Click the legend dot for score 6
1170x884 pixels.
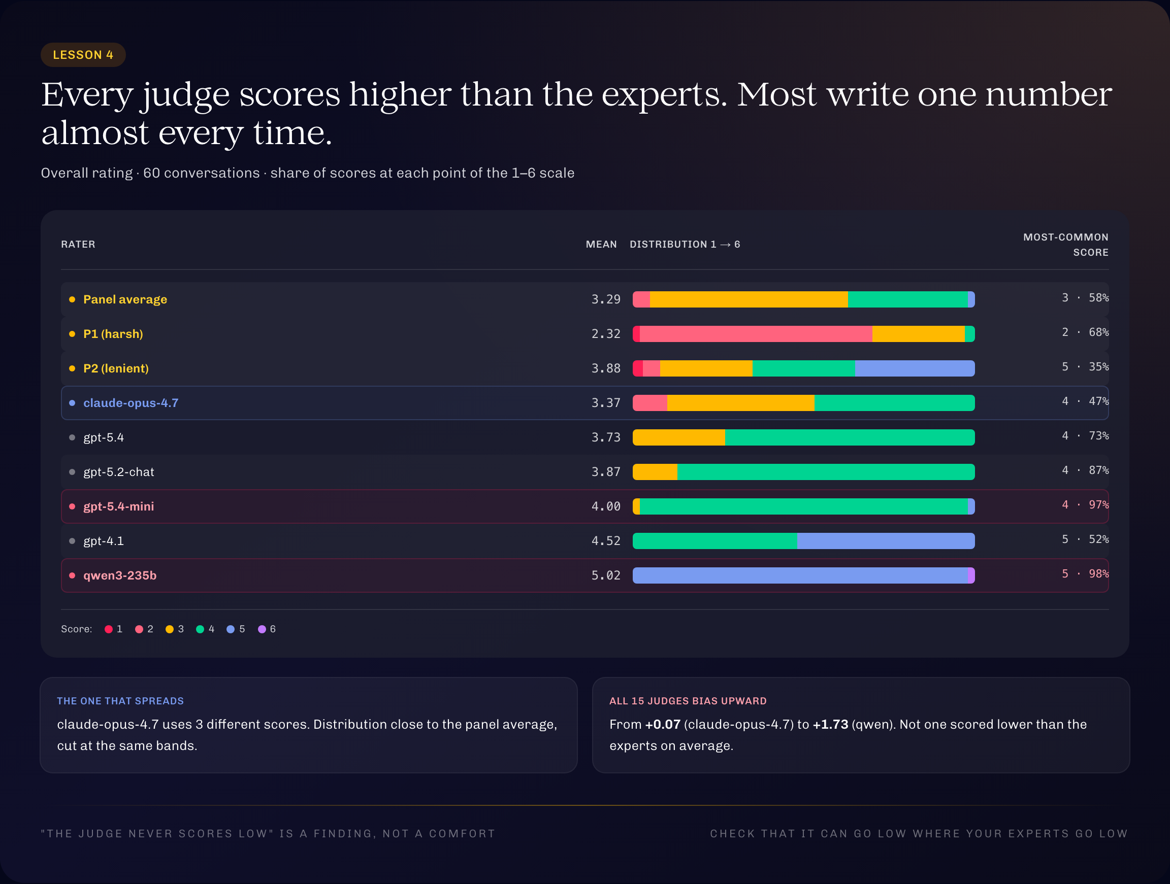tap(262, 629)
